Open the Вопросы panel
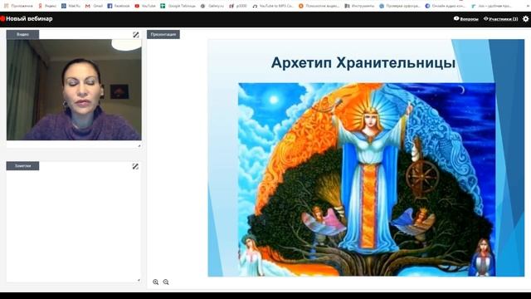Image resolution: width=531 pixels, height=299 pixels. tap(466, 19)
